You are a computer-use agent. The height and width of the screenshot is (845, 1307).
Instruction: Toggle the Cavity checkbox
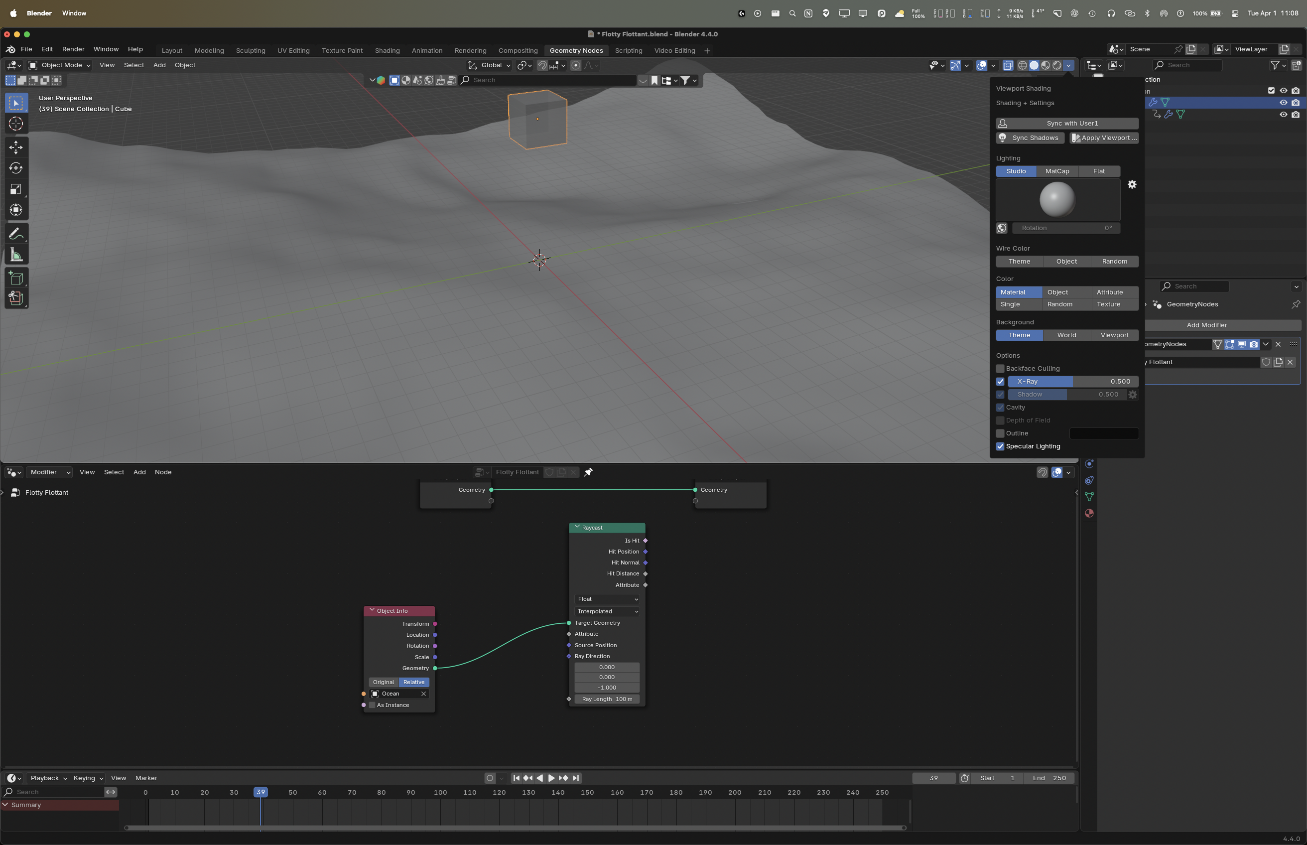point(1000,408)
